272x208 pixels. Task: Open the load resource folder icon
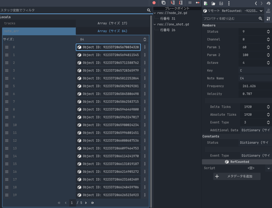213,3
